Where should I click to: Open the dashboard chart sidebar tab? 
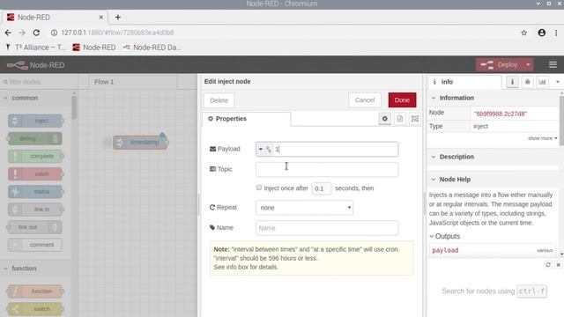pos(542,82)
